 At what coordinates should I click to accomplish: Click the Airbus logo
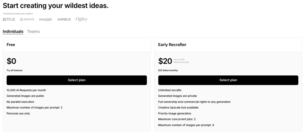point(64,19)
